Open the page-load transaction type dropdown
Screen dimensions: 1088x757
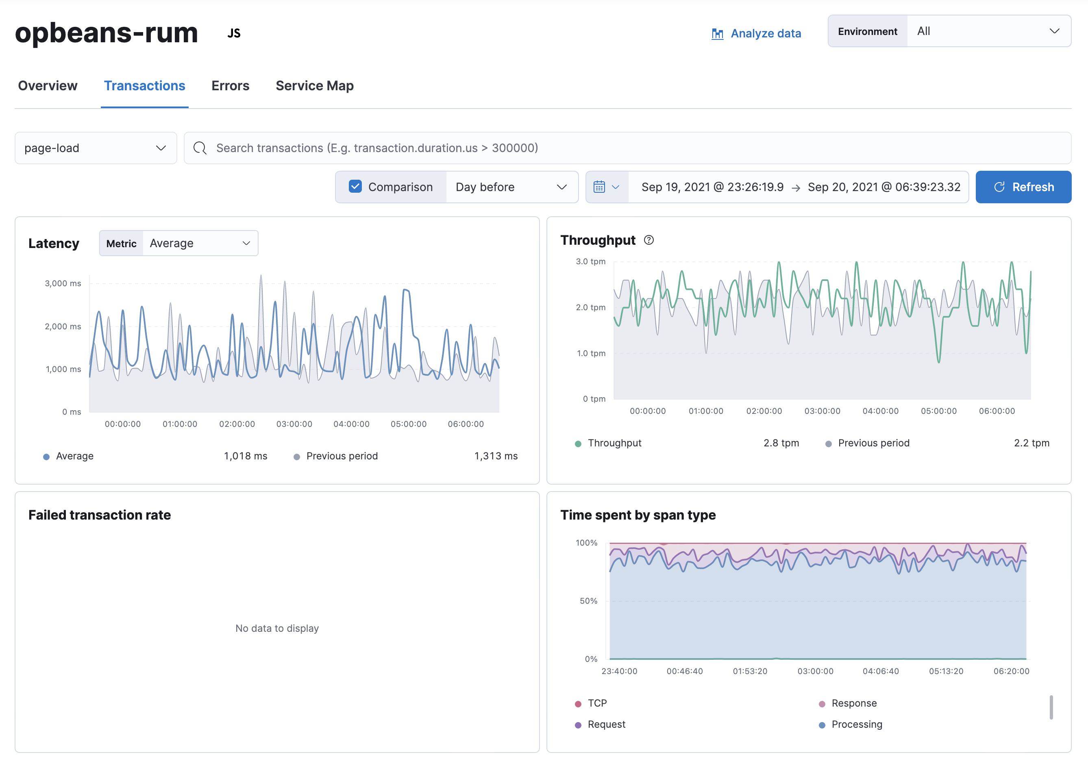[x=95, y=148]
